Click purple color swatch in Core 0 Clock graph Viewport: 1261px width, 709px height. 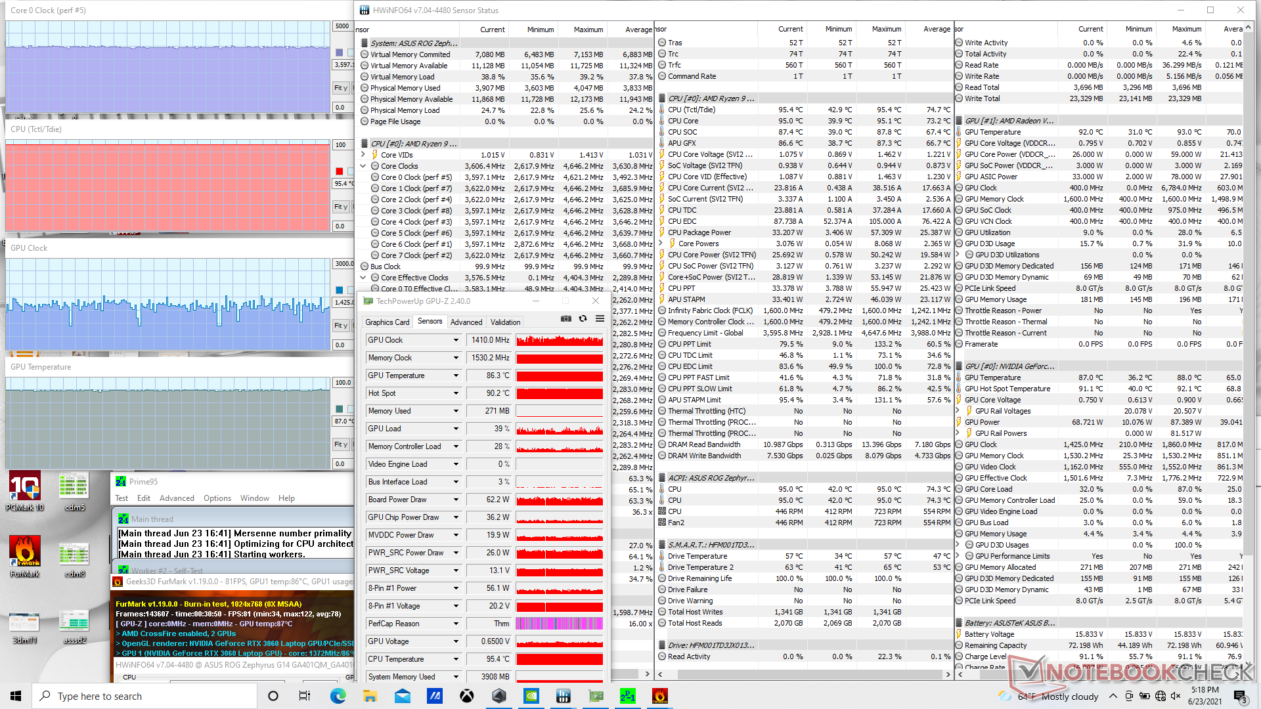coord(339,53)
